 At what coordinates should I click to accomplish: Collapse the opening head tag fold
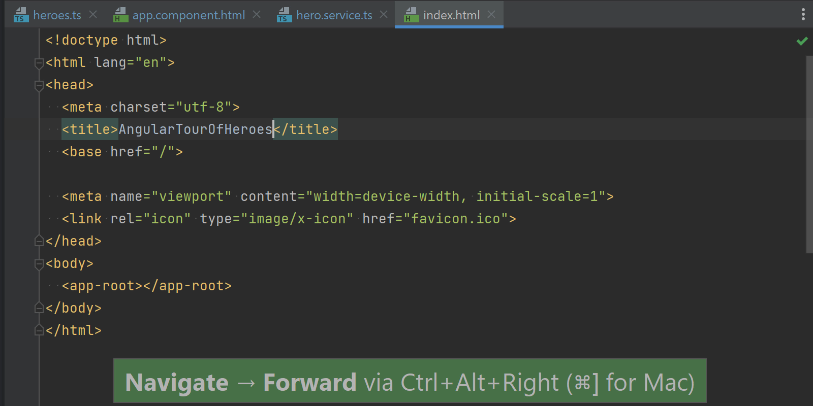39,85
